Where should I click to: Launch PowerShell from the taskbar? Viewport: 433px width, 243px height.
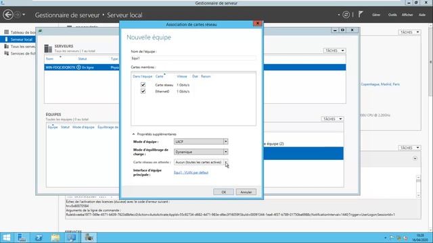[39, 238]
